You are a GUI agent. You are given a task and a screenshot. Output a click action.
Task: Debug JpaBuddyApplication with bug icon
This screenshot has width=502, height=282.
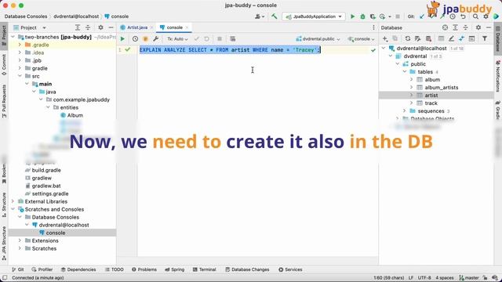(x=362, y=16)
